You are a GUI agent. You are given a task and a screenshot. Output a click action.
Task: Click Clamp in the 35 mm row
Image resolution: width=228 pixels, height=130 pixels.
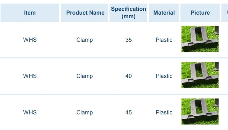[x=85, y=40]
